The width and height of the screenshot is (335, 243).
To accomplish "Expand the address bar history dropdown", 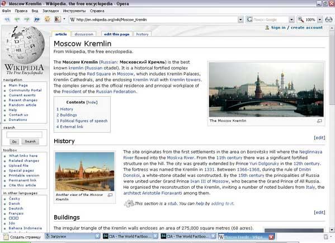I will [x=240, y=20].
